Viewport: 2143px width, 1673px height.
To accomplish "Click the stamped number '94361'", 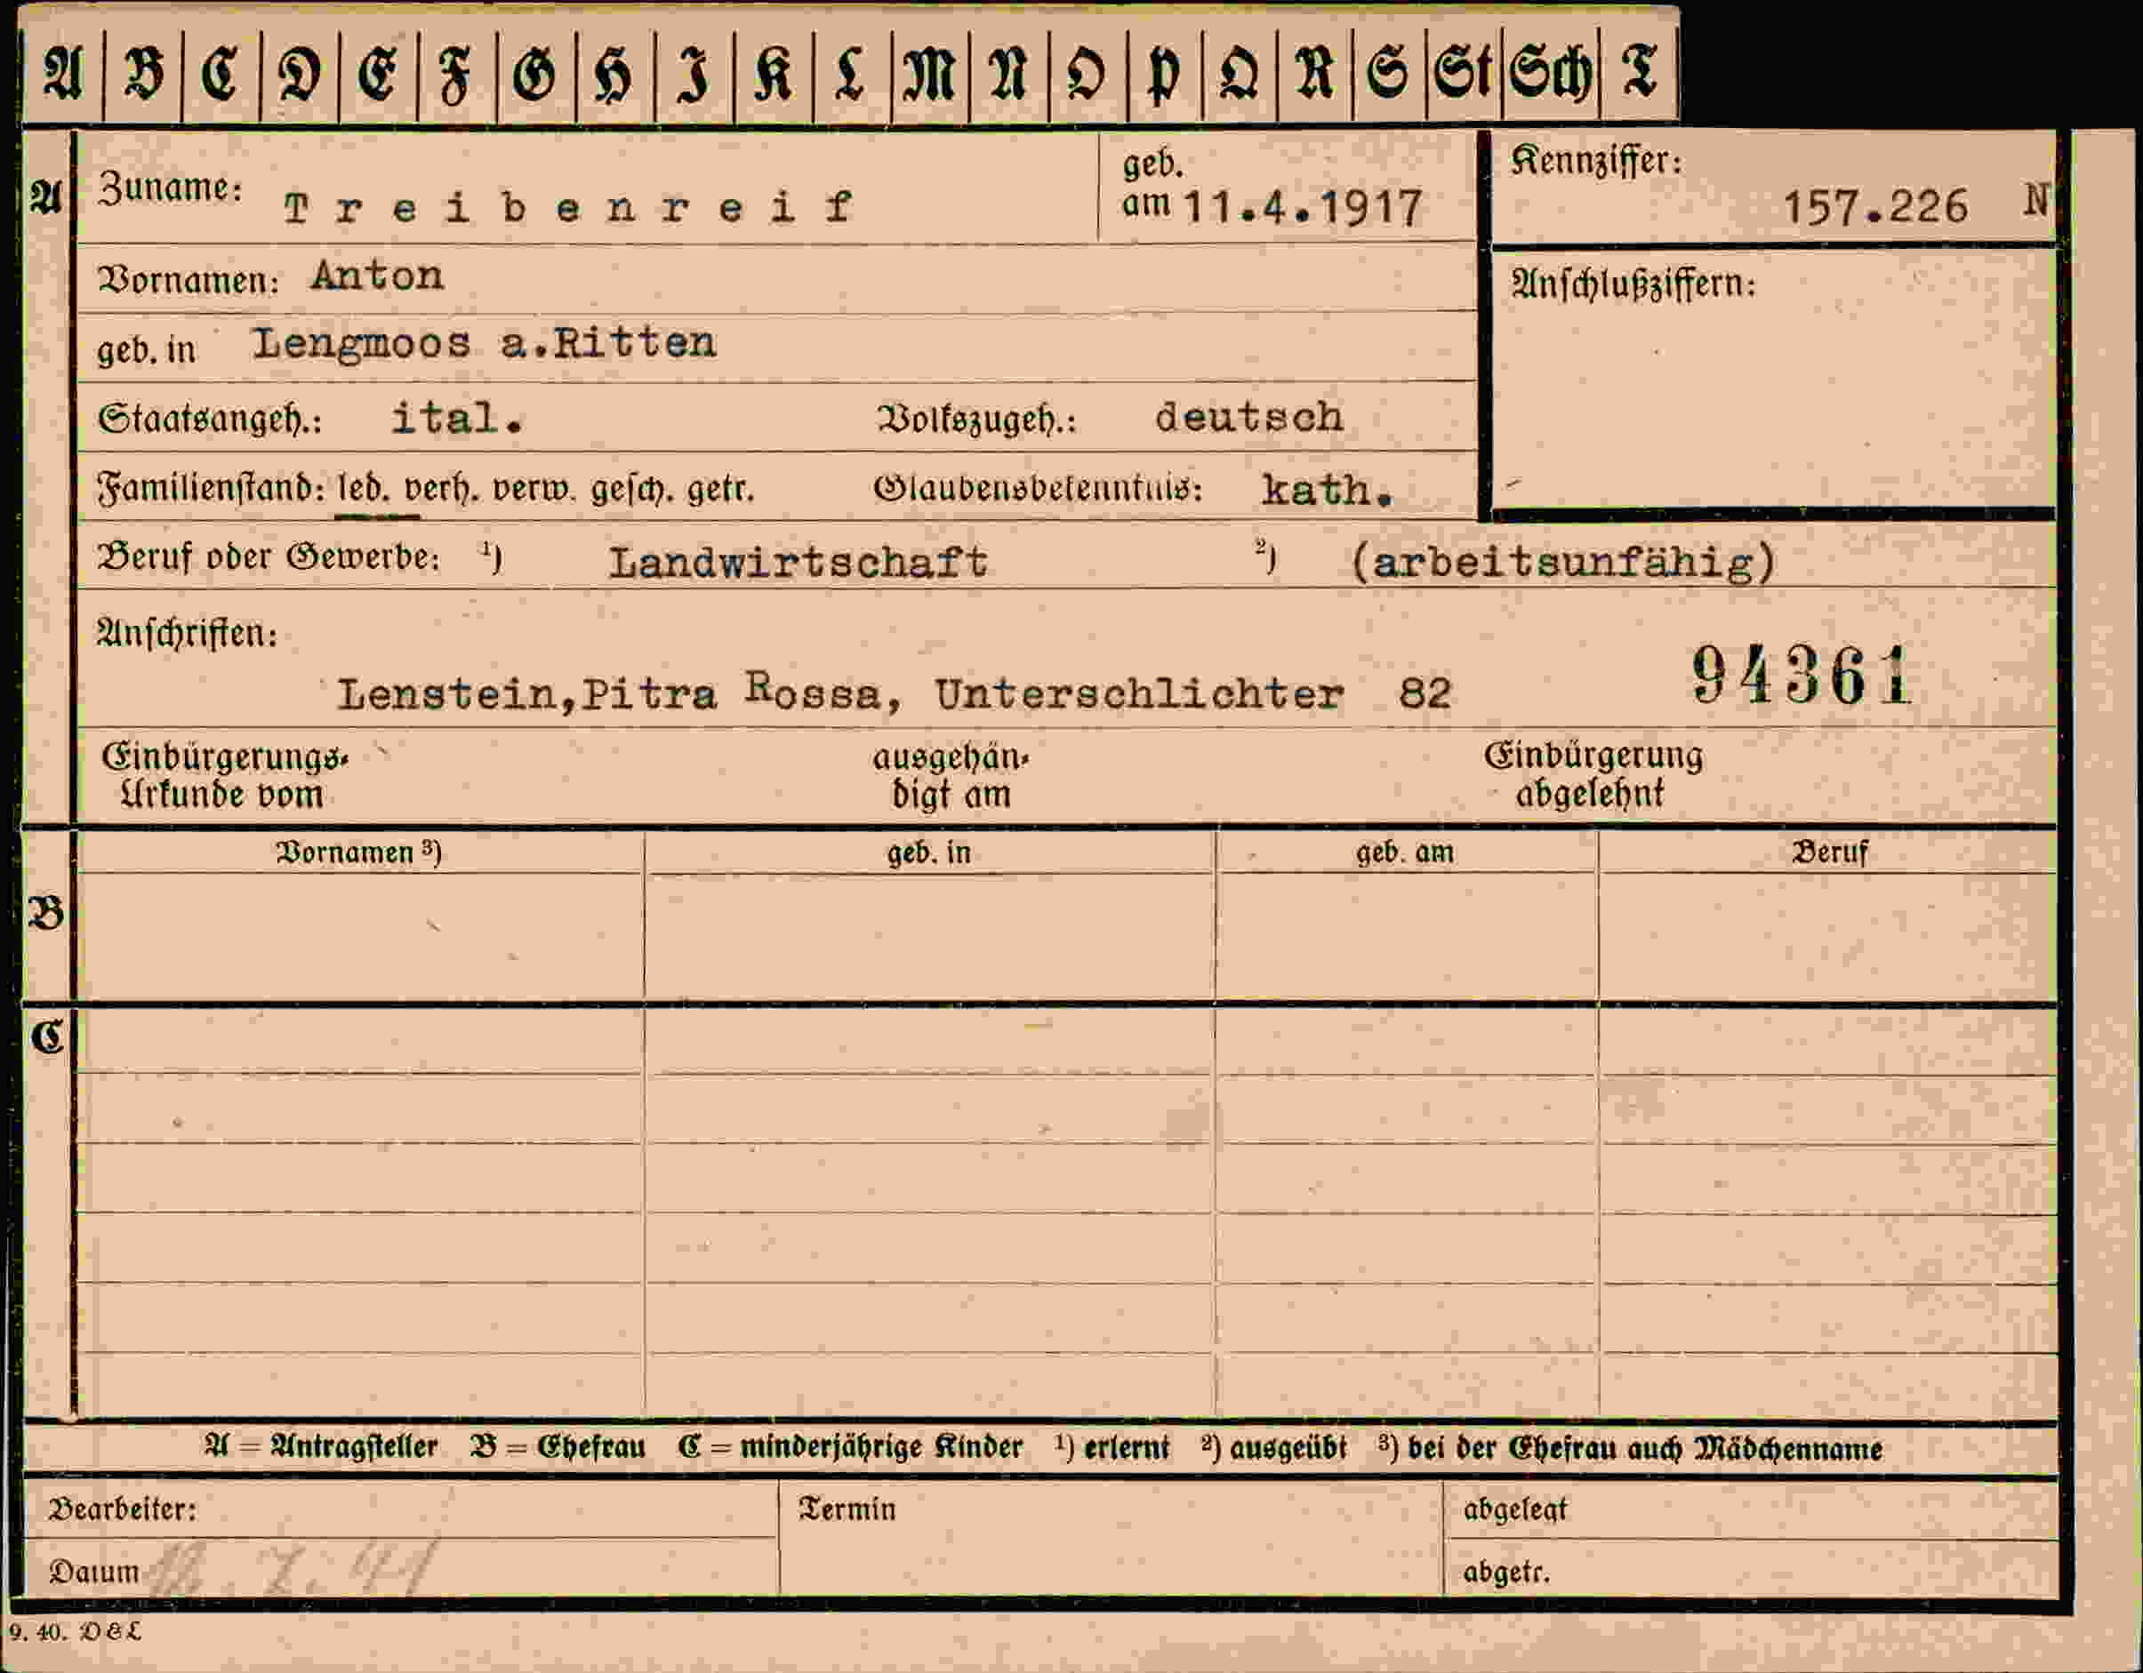I will 1802,676.
